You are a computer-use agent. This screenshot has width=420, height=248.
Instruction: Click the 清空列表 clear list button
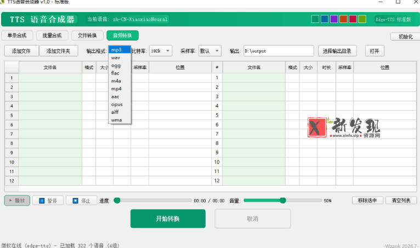click(401, 200)
